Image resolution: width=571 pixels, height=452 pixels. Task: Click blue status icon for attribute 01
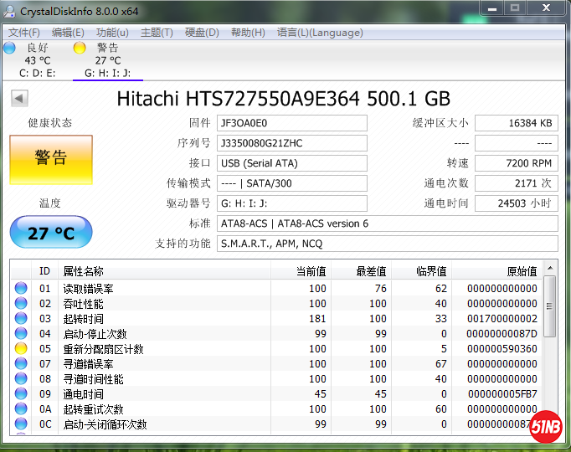pyautogui.click(x=21, y=289)
